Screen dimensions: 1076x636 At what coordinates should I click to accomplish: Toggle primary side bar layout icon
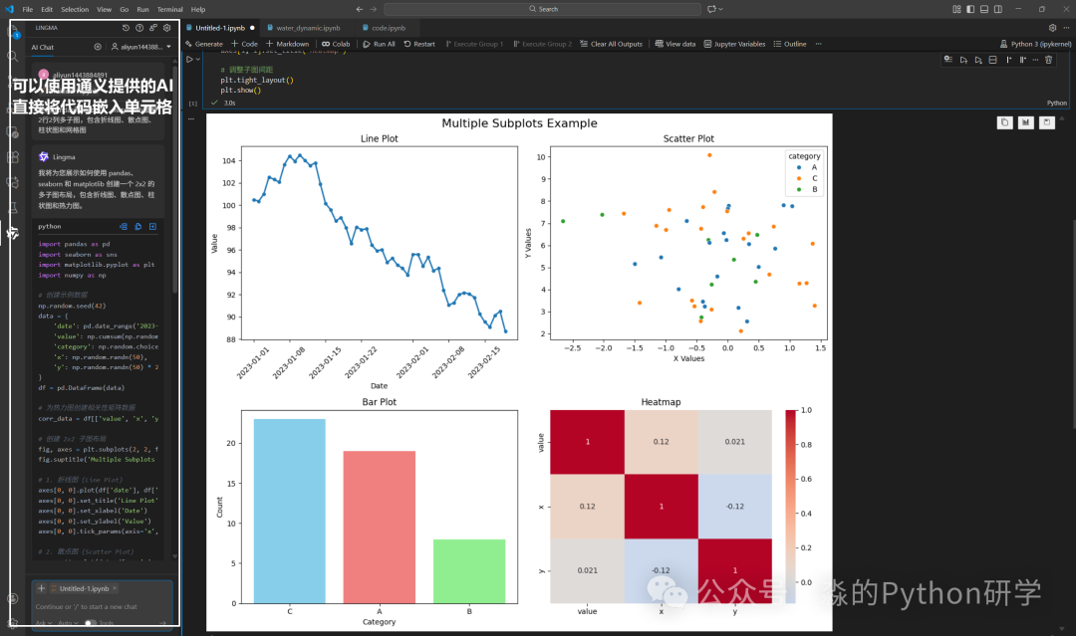click(x=970, y=9)
